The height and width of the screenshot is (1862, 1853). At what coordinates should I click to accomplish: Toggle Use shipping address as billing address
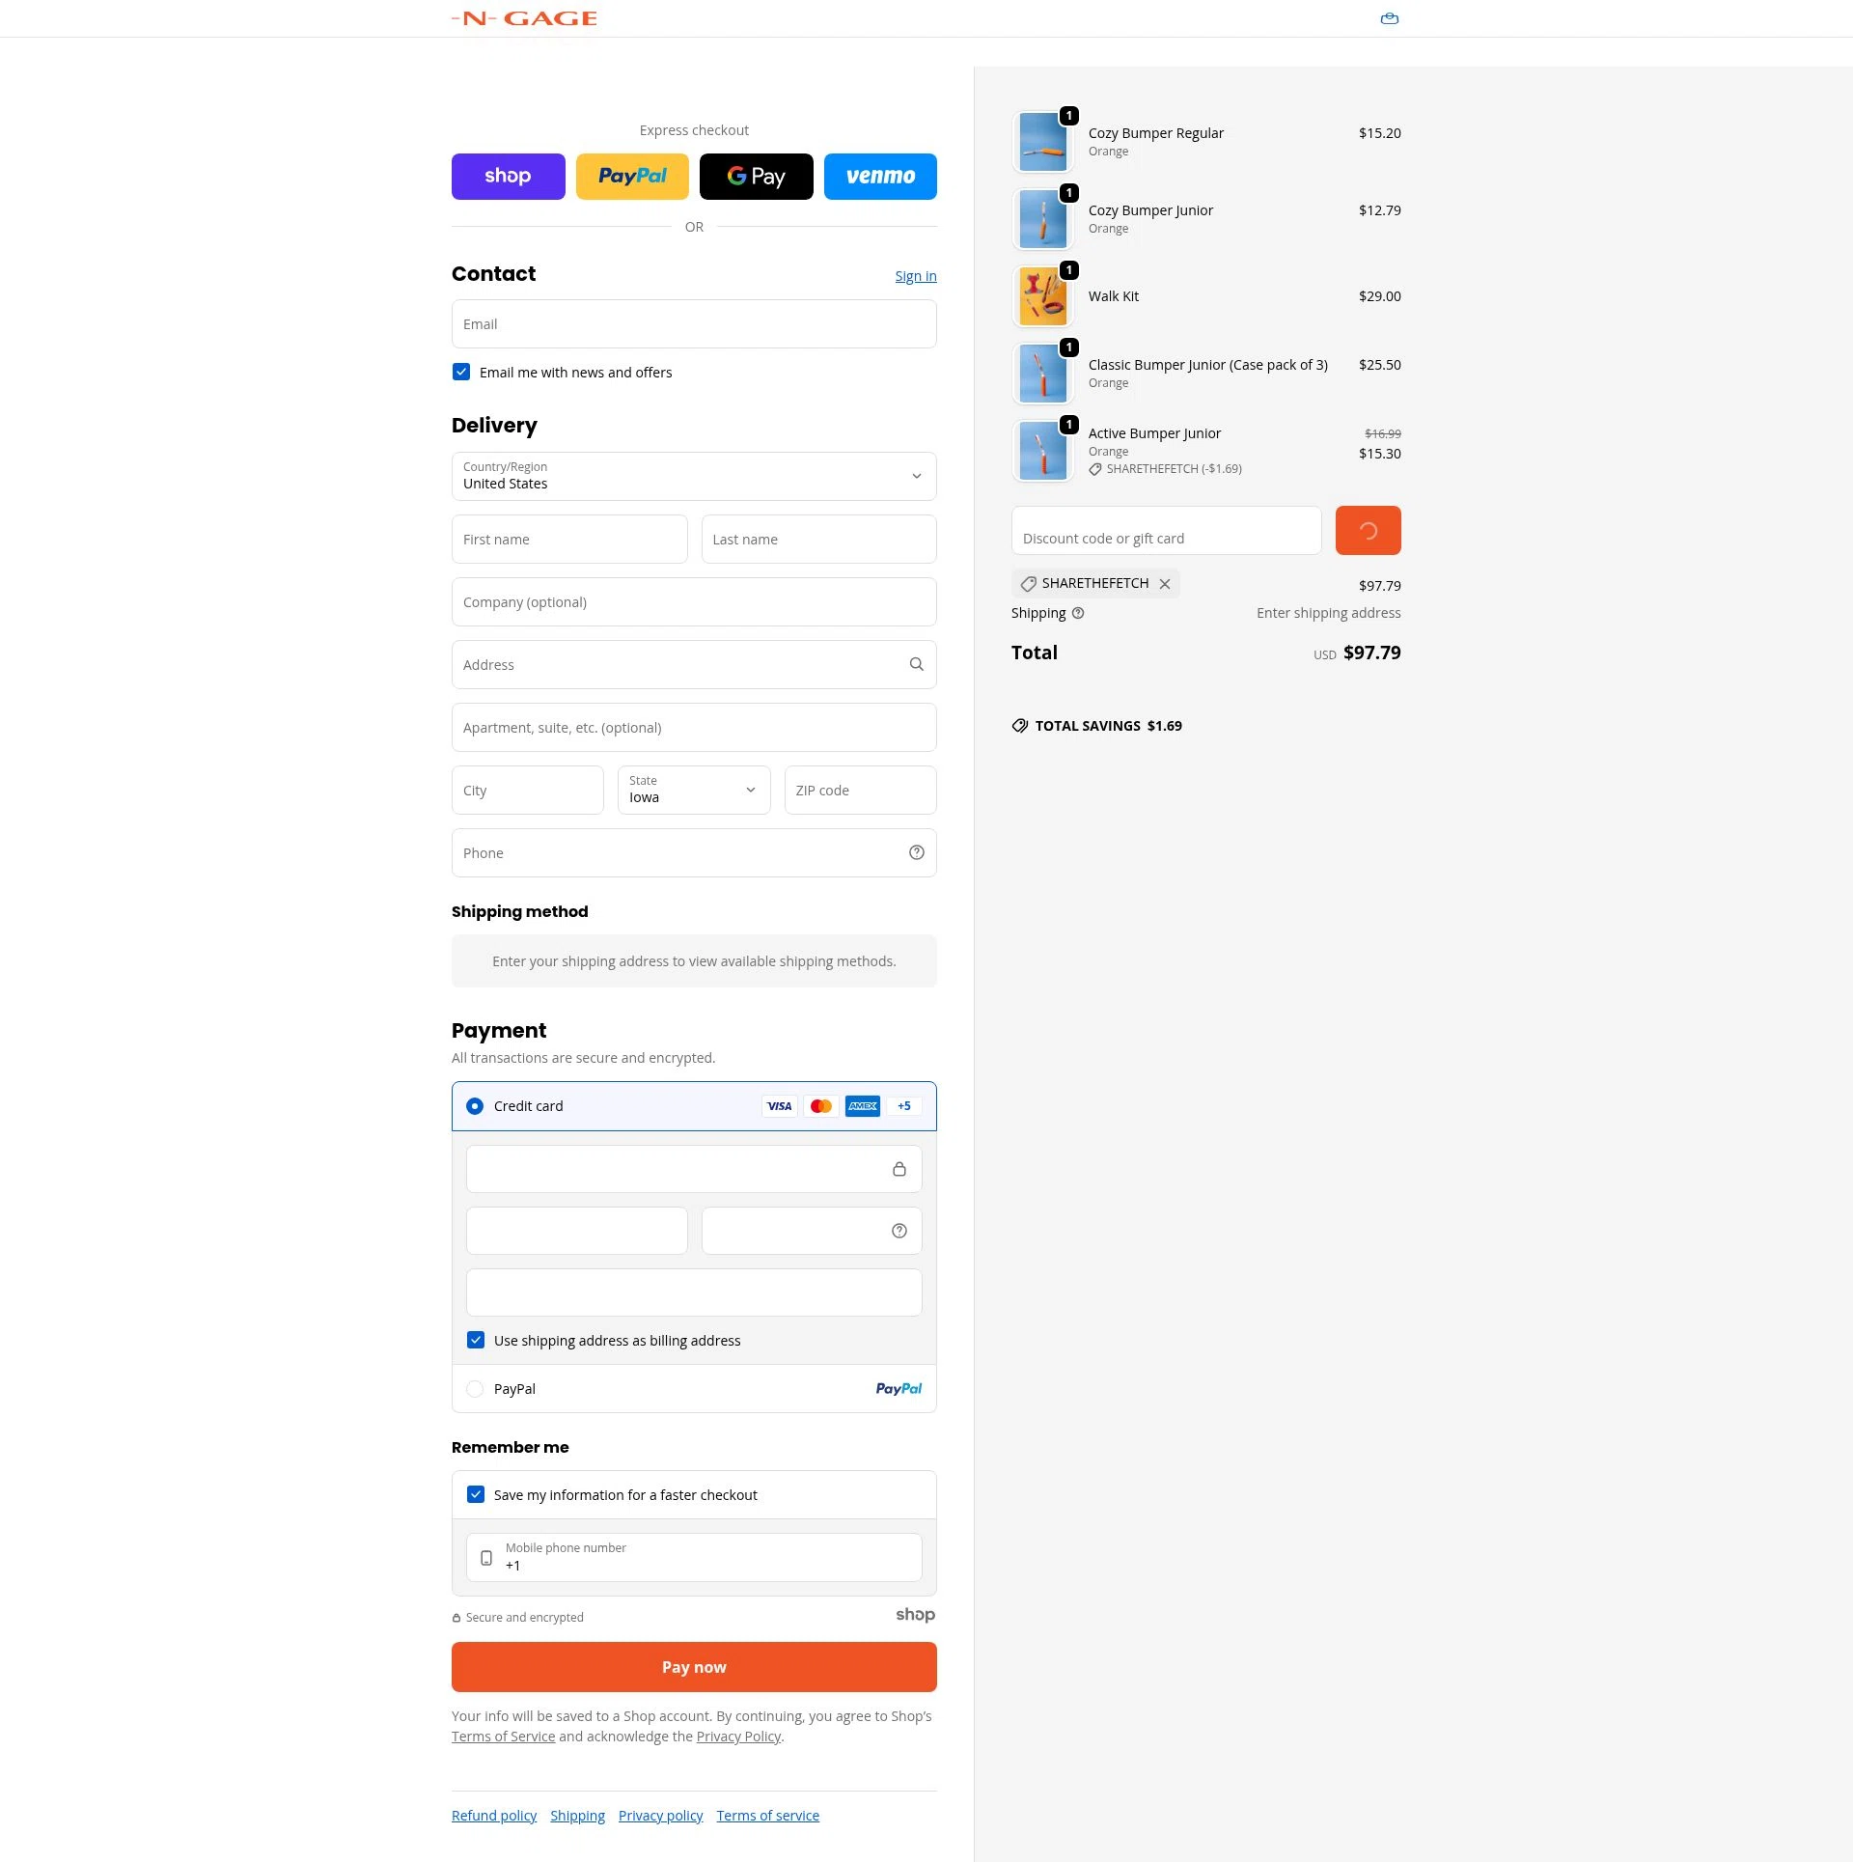476,1340
